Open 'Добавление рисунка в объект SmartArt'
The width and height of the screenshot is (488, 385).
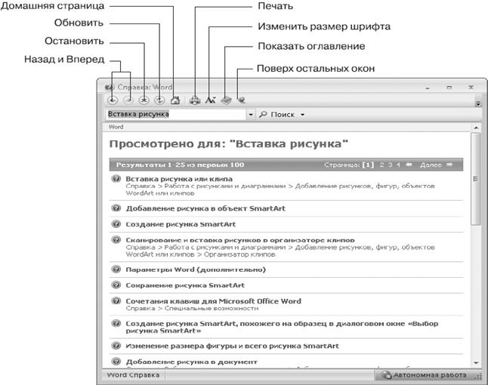[x=205, y=208]
